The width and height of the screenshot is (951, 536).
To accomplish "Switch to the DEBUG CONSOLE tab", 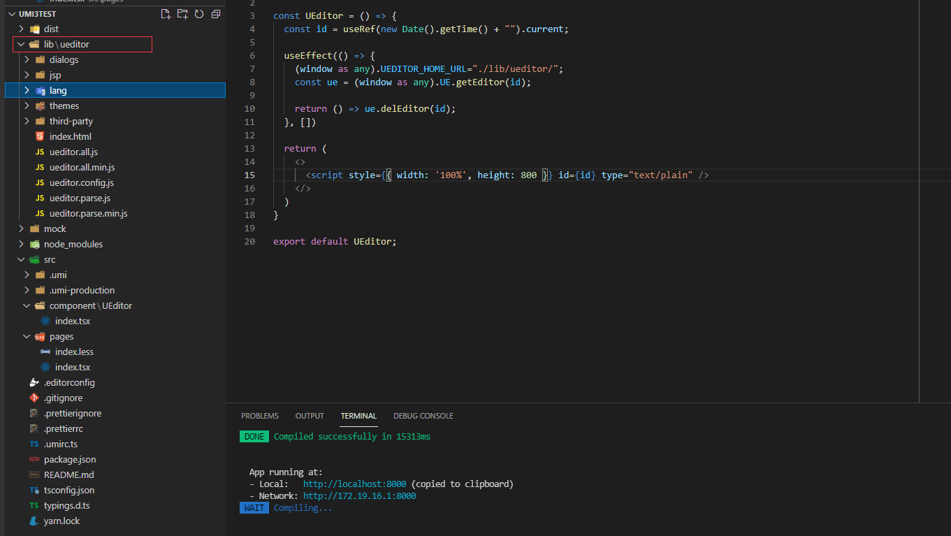I will point(423,416).
